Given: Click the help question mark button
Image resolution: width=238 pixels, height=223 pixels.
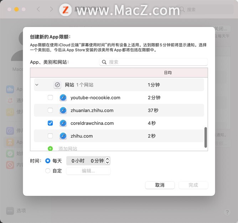Looking at the screenshot, I should click(227, 212).
